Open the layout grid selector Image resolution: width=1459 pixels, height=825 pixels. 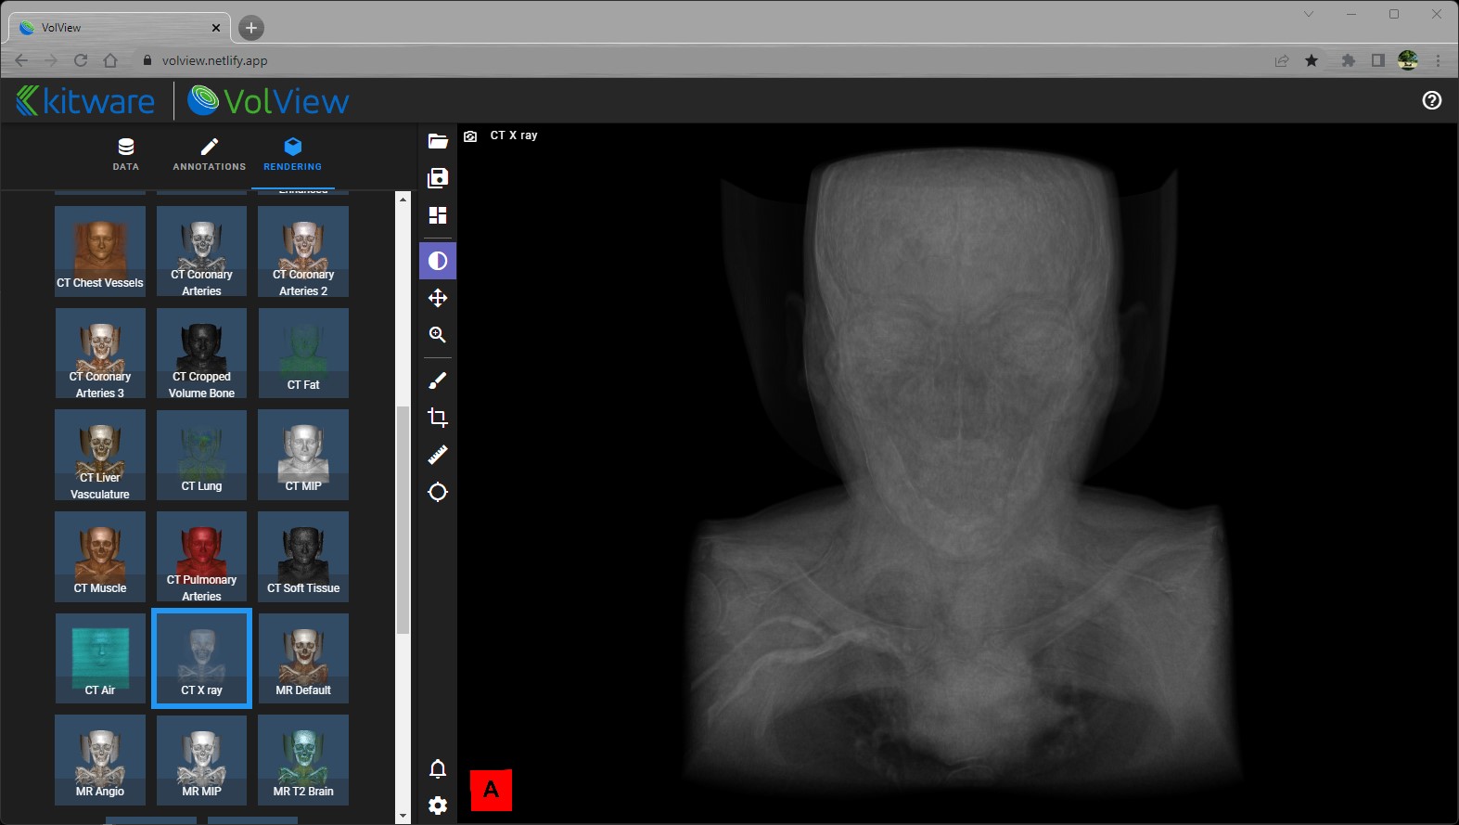pyautogui.click(x=438, y=215)
